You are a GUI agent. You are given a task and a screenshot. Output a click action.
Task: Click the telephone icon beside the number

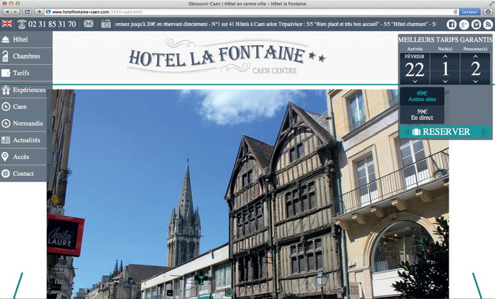[21, 24]
